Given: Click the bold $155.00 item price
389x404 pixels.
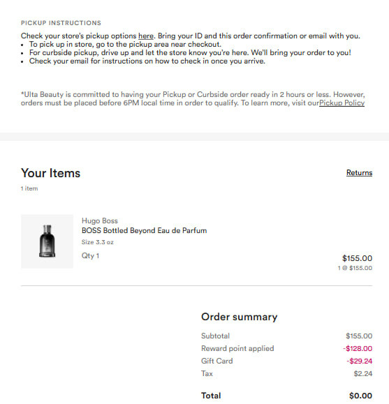Looking at the screenshot, I should pos(358,258).
